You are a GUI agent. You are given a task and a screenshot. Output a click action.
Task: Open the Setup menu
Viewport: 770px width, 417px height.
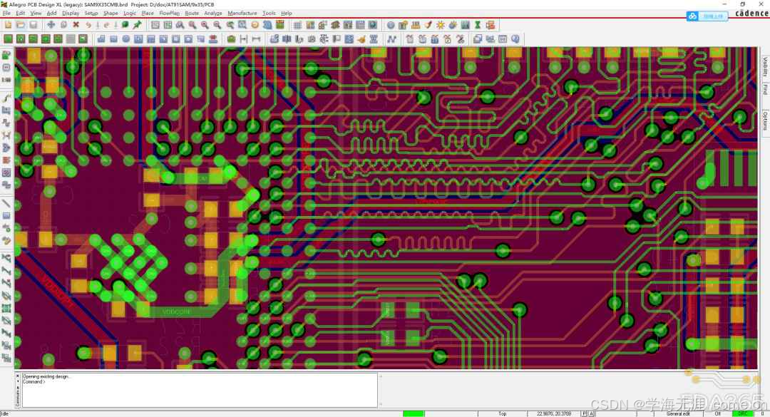click(x=91, y=14)
